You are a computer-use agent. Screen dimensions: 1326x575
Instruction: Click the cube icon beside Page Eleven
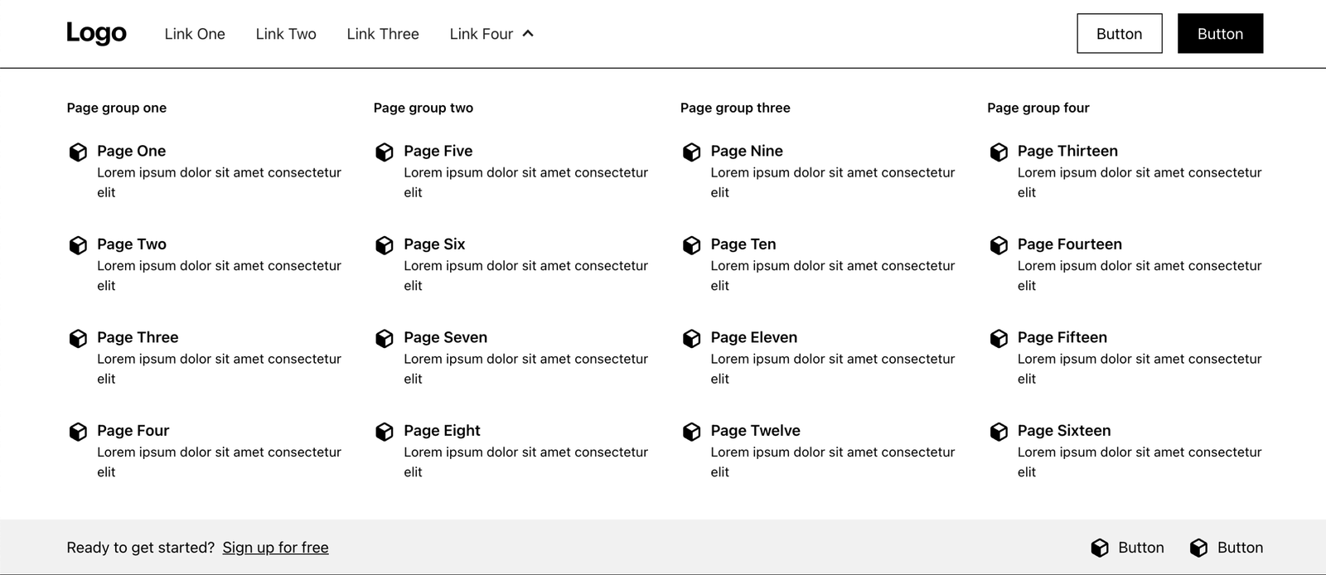pyautogui.click(x=691, y=339)
